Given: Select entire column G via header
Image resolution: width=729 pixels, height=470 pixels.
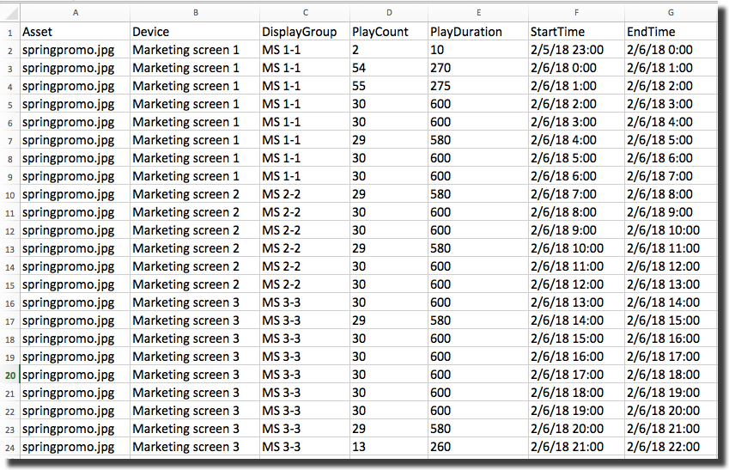Looking at the screenshot, I should click(670, 13).
